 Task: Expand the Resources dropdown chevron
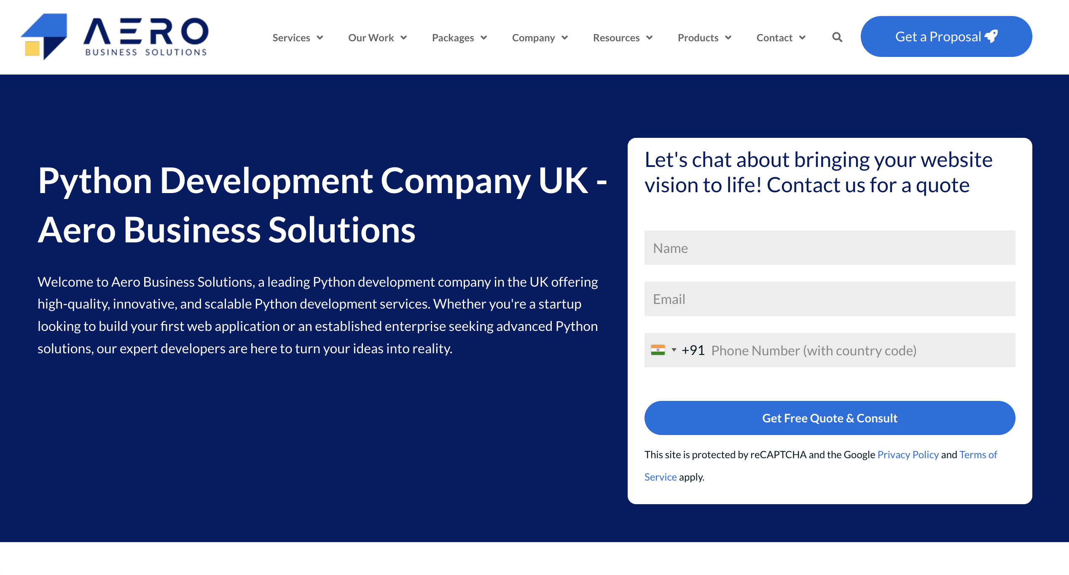(x=649, y=38)
